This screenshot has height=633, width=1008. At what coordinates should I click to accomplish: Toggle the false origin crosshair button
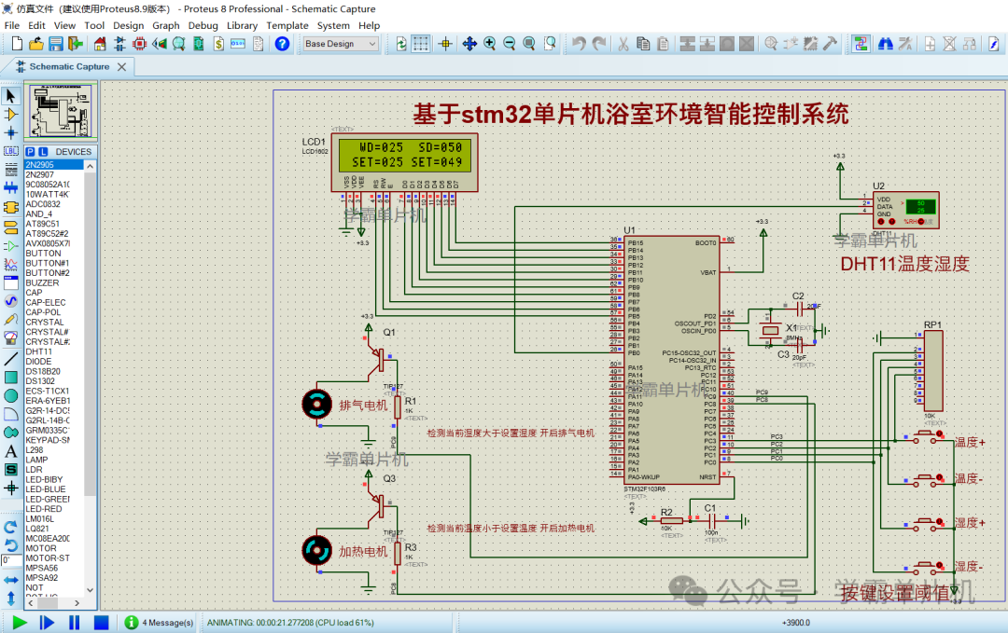click(445, 44)
